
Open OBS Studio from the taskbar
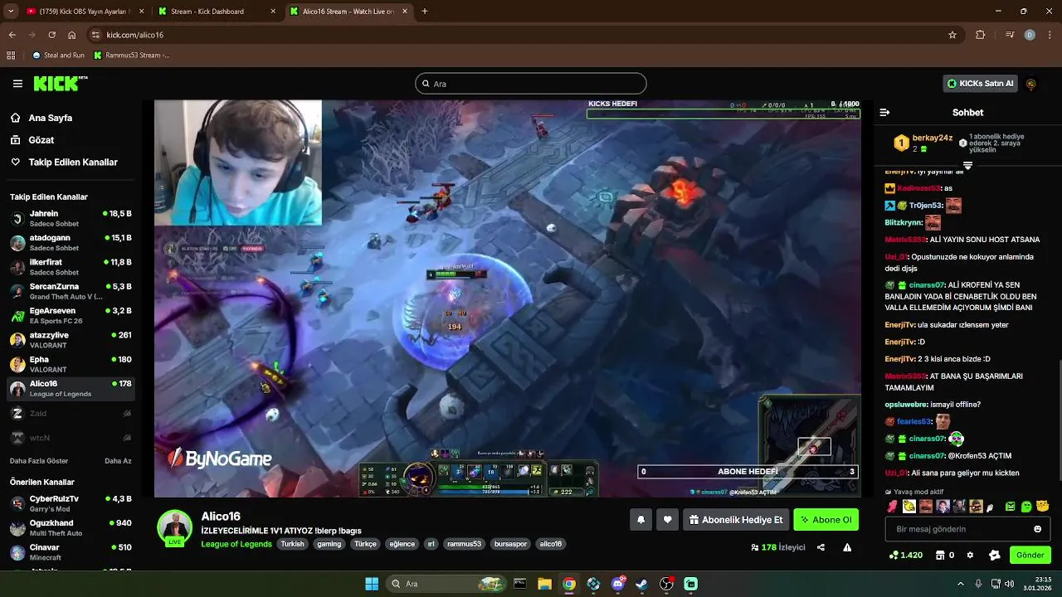pos(666,584)
